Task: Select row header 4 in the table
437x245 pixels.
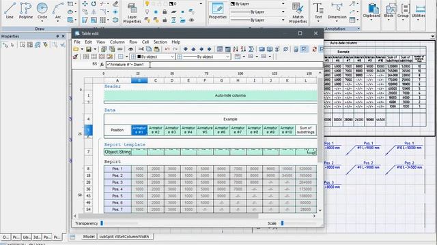Action: [x=88, y=119]
